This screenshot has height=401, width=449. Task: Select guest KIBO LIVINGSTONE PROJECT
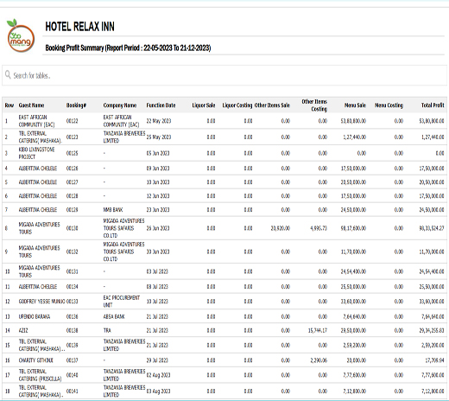pos(36,153)
